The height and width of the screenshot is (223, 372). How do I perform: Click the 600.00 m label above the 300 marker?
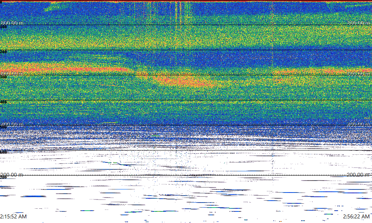point(12,74)
